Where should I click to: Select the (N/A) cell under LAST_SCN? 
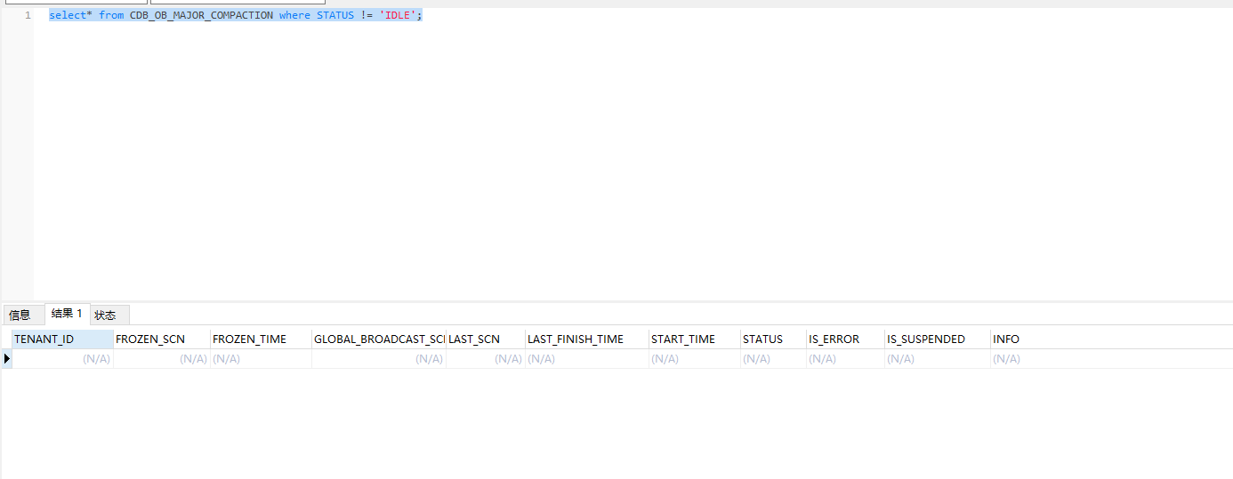(486, 359)
